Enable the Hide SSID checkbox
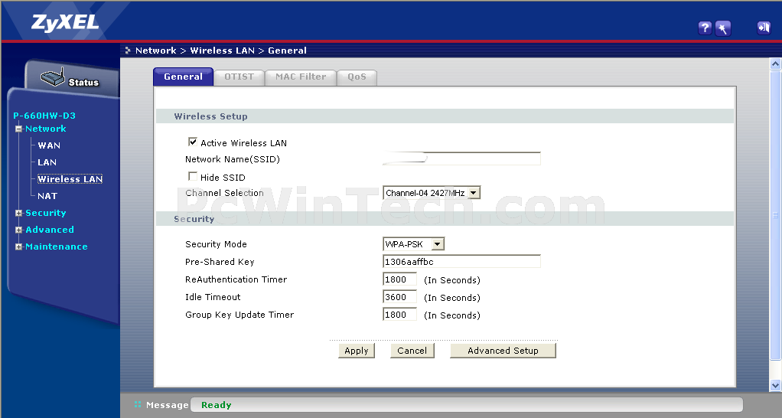This screenshot has width=782, height=418. click(x=193, y=176)
